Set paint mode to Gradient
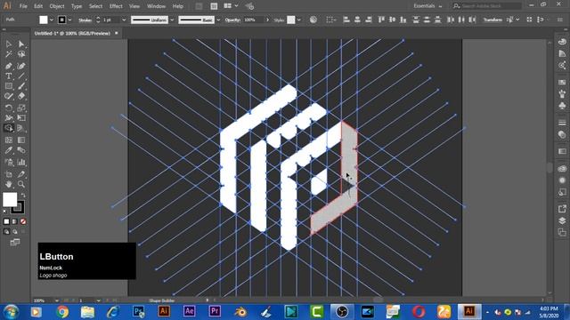Viewport: 570px width, 320px height. 14,221
